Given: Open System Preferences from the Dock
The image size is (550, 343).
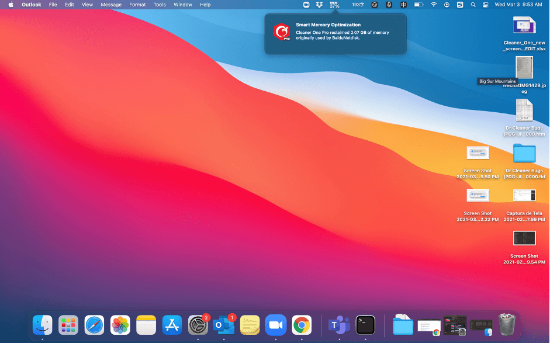Looking at the screenshot, I should tap(198, 325).
